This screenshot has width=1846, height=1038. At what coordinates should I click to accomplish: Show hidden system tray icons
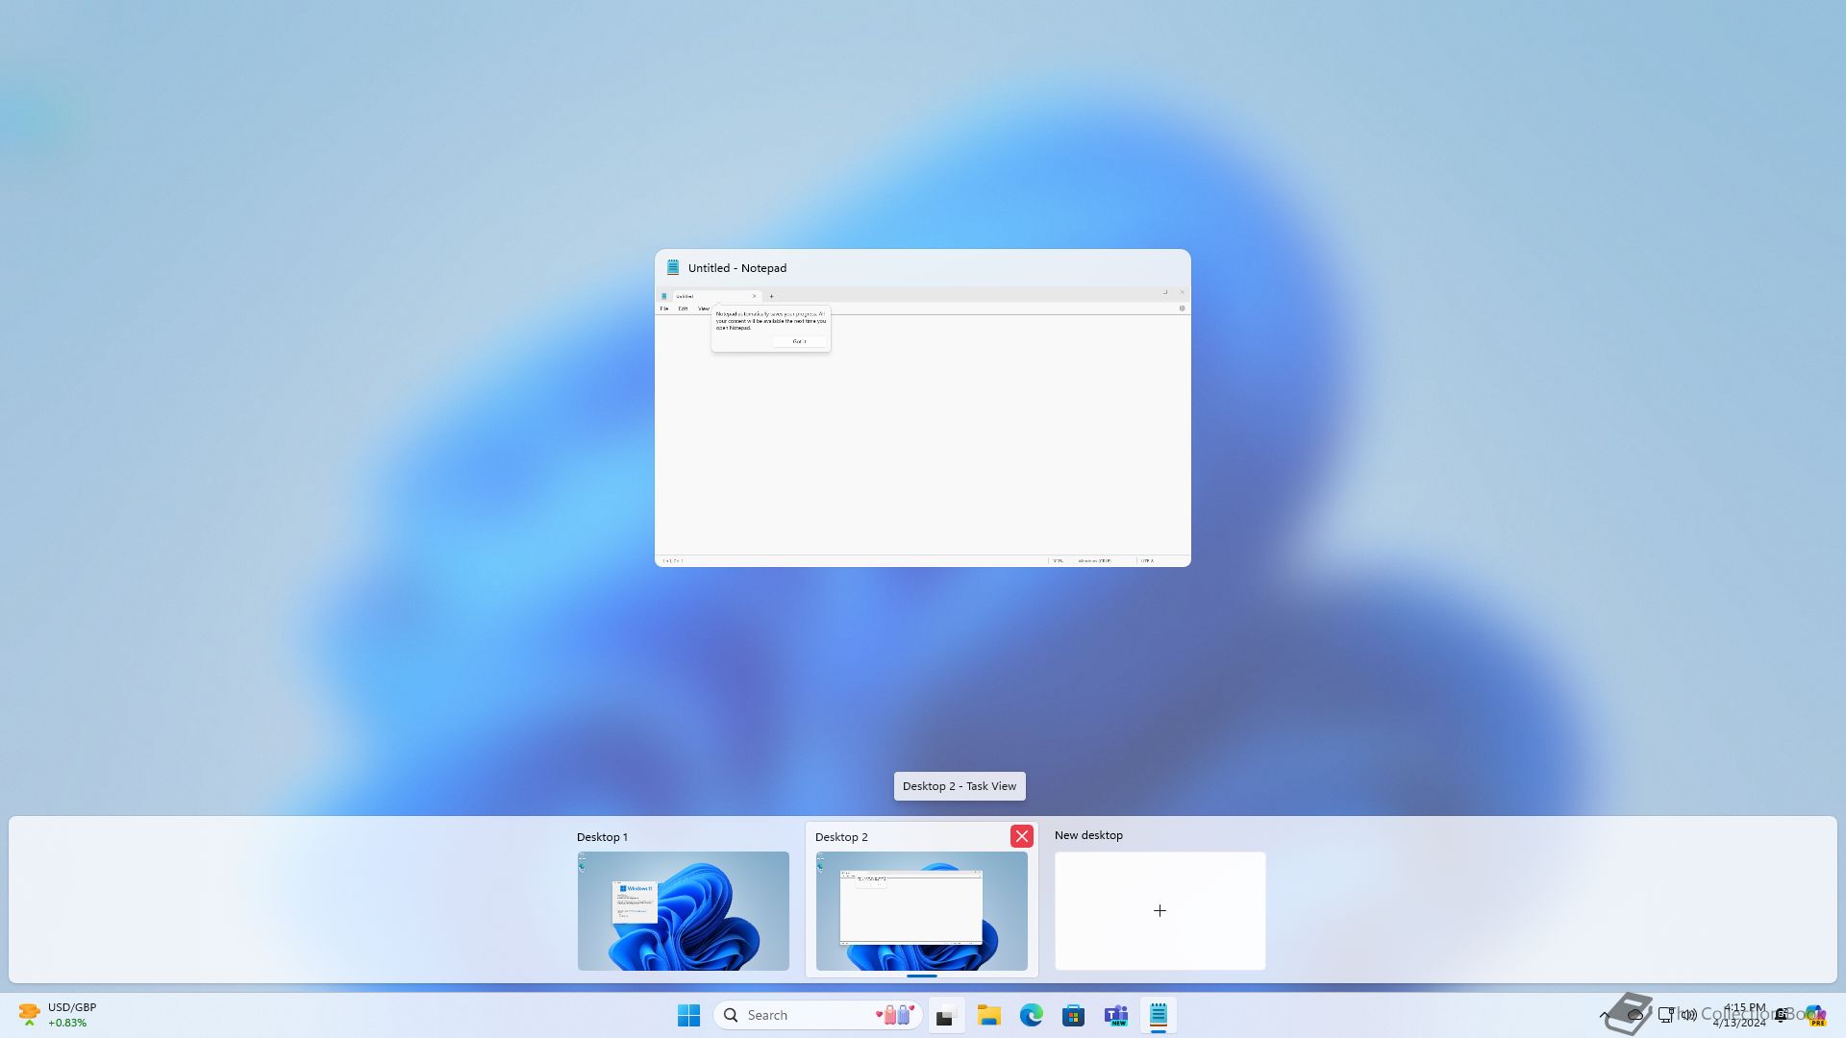pyautogui.click(x=1604, y=1015)
